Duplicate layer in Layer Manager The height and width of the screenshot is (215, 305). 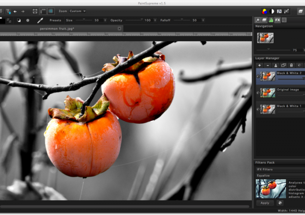[x=283, y=65]
